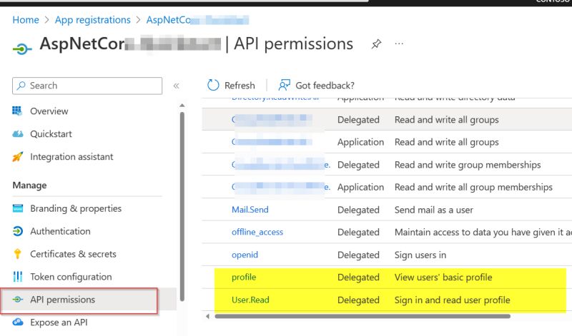Click the Certificates & secrets key icon

click(x=17, y=254)
